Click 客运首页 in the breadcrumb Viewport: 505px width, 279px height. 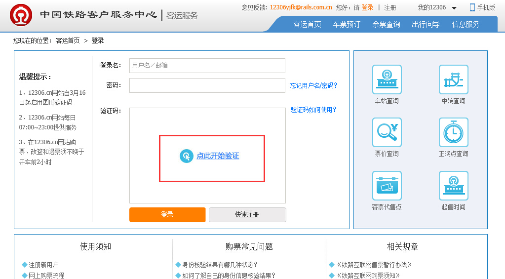point(68,40)
